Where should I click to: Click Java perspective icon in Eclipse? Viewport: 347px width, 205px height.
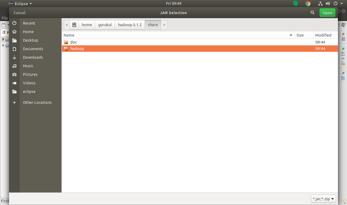pos(343,25)
